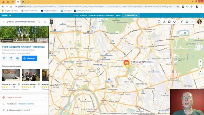This screenshot has height=115, width=204.
Task: Go back with the search panel arrow
Action: [x=4, y=22]
